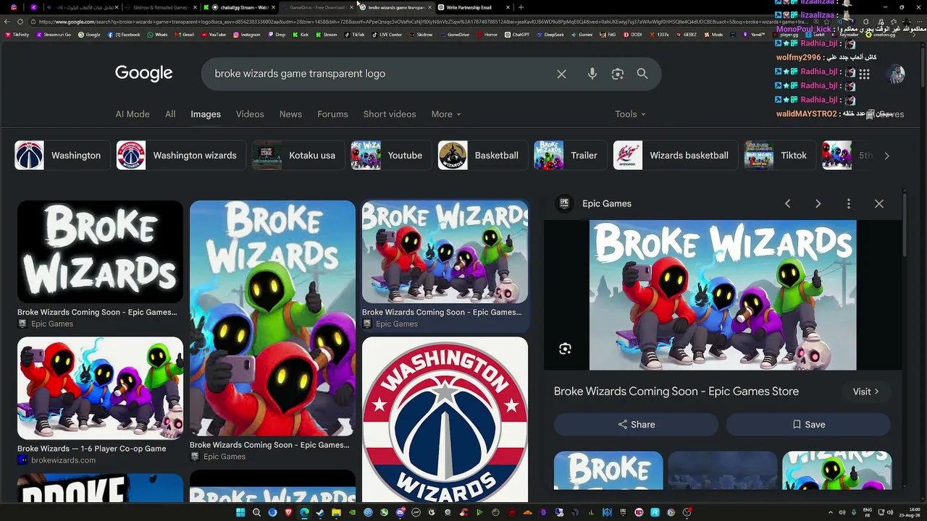
Task: Go to the Google homepage via logo
Action: (x=143, y=73)
